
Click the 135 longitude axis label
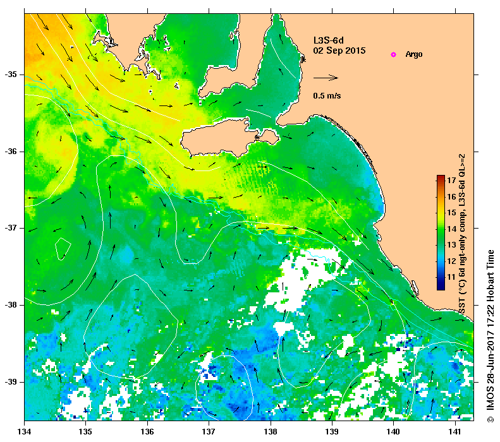coord(86,432)
